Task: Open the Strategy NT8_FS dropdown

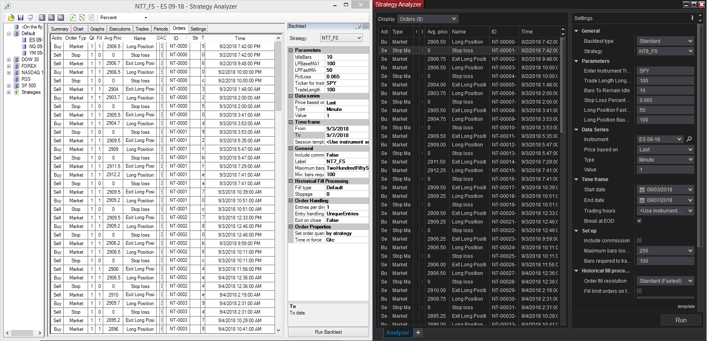Action: point(665,51)
